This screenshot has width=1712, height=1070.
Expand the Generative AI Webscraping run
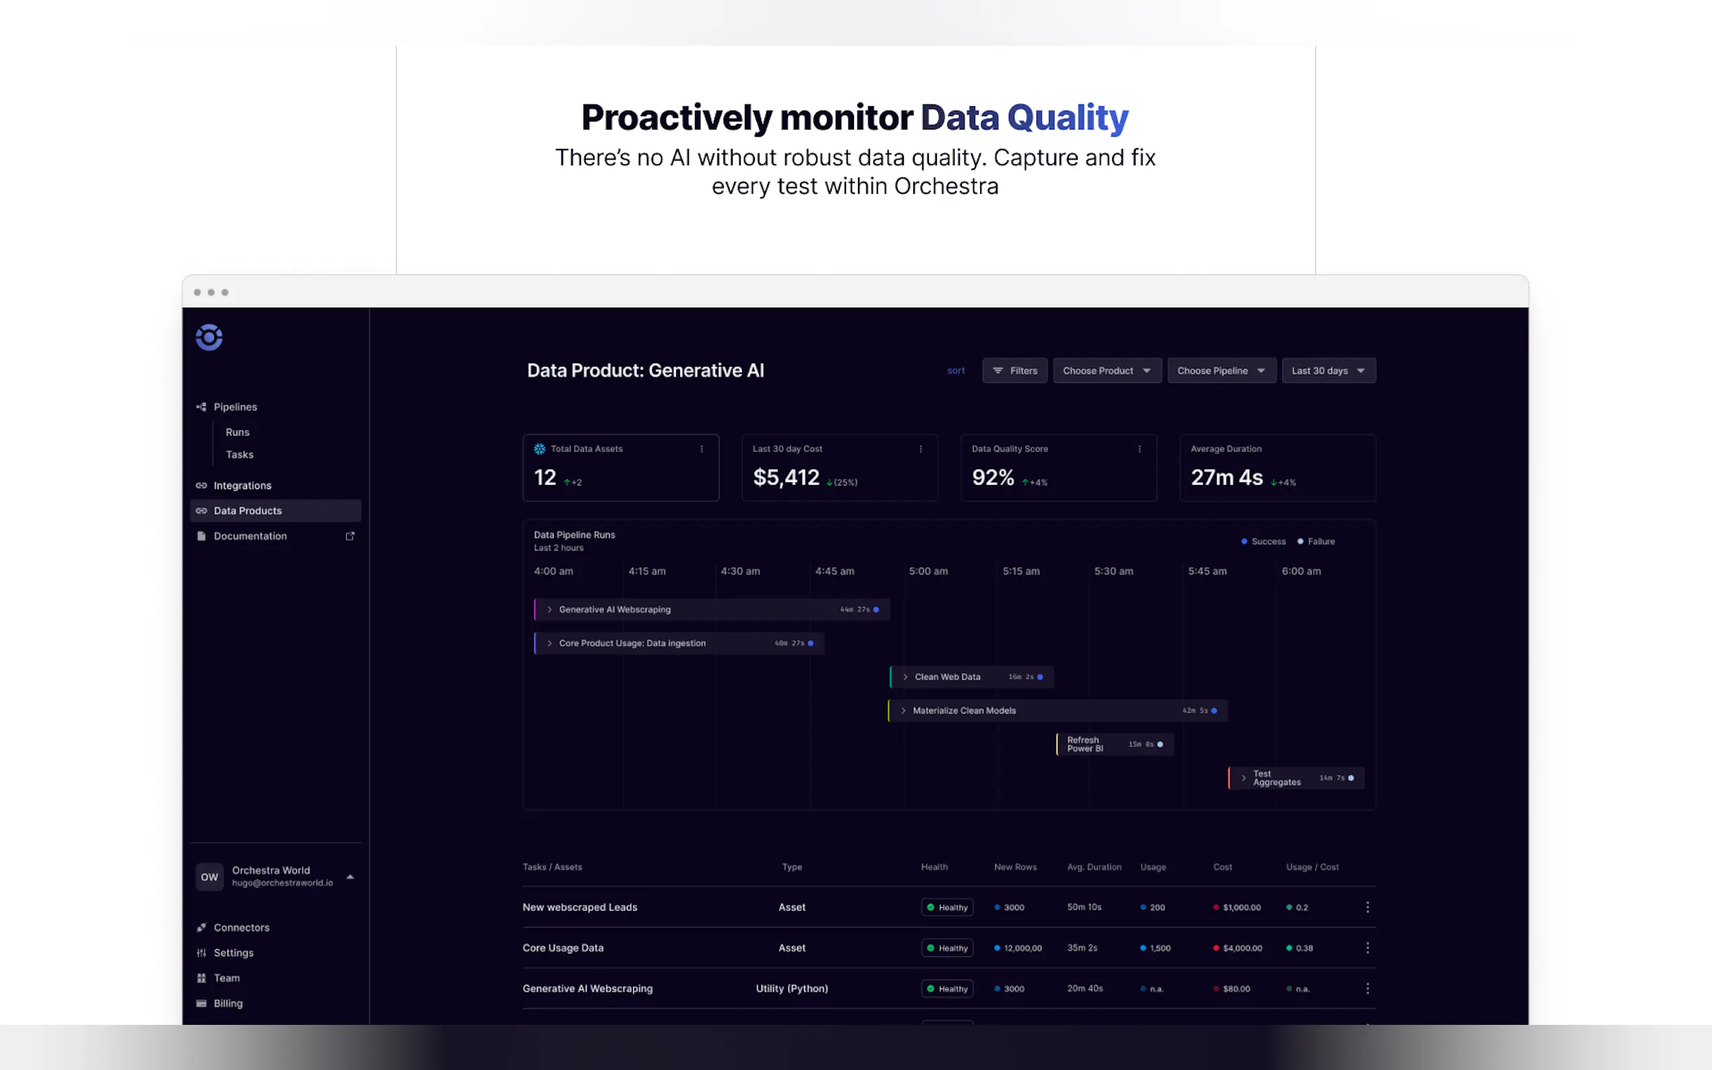tap(549, 609)
